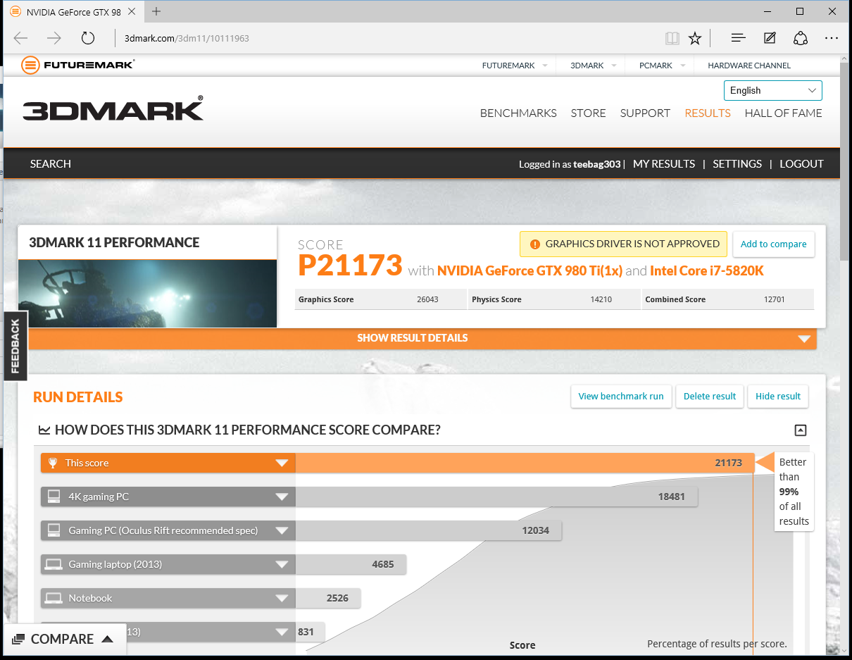Click the laptop icon for Gaming laptop (2013)
The height and width of the screenshot is (660, 852).
coord(54,564)
